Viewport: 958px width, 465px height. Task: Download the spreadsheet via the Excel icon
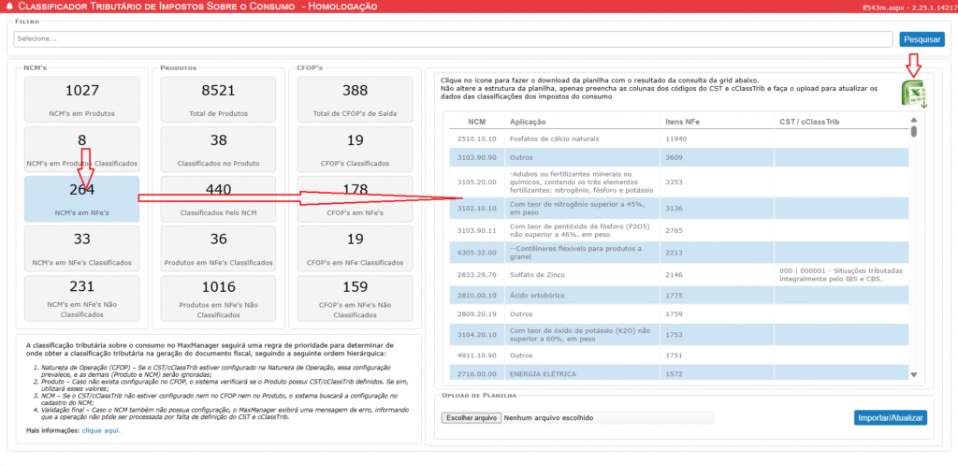912,95
